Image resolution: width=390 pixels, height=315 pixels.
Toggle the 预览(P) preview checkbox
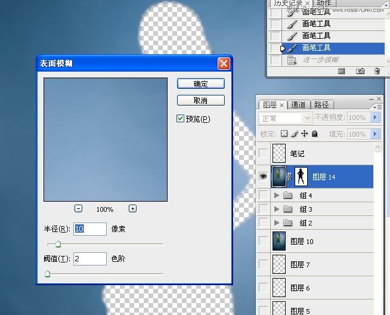click(x=180, y=119)
